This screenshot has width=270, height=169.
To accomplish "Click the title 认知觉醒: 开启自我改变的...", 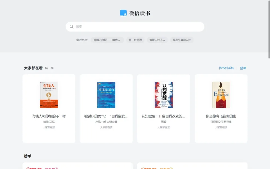I will pos(163,116).
